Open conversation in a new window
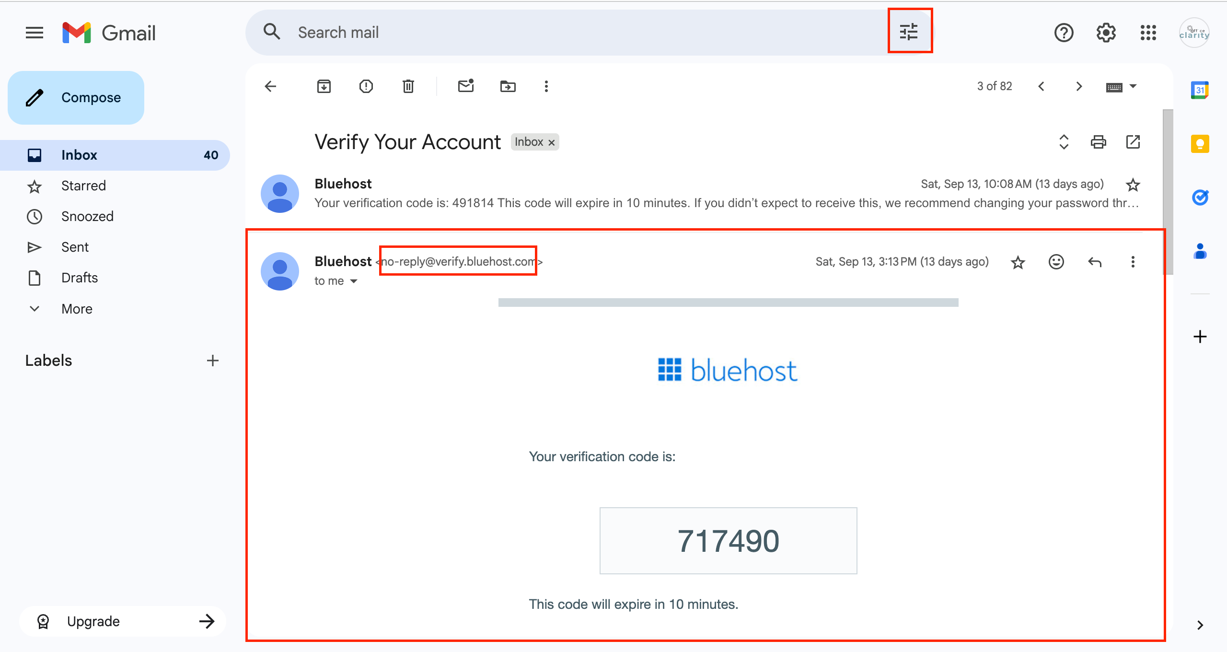Image resolution: width=1227 pixels, height=652 pixels. (x=1133, y=142)
